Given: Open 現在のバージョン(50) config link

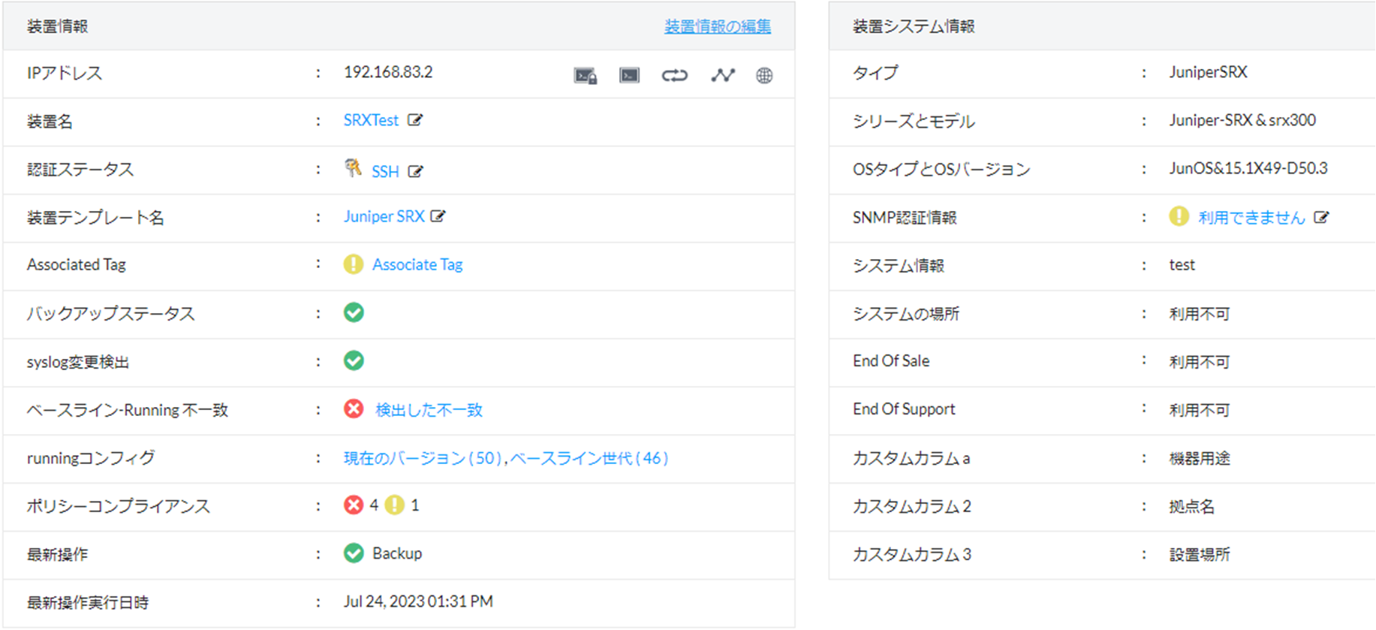Looking at the screenshot, I should click(x=423, y=458).
